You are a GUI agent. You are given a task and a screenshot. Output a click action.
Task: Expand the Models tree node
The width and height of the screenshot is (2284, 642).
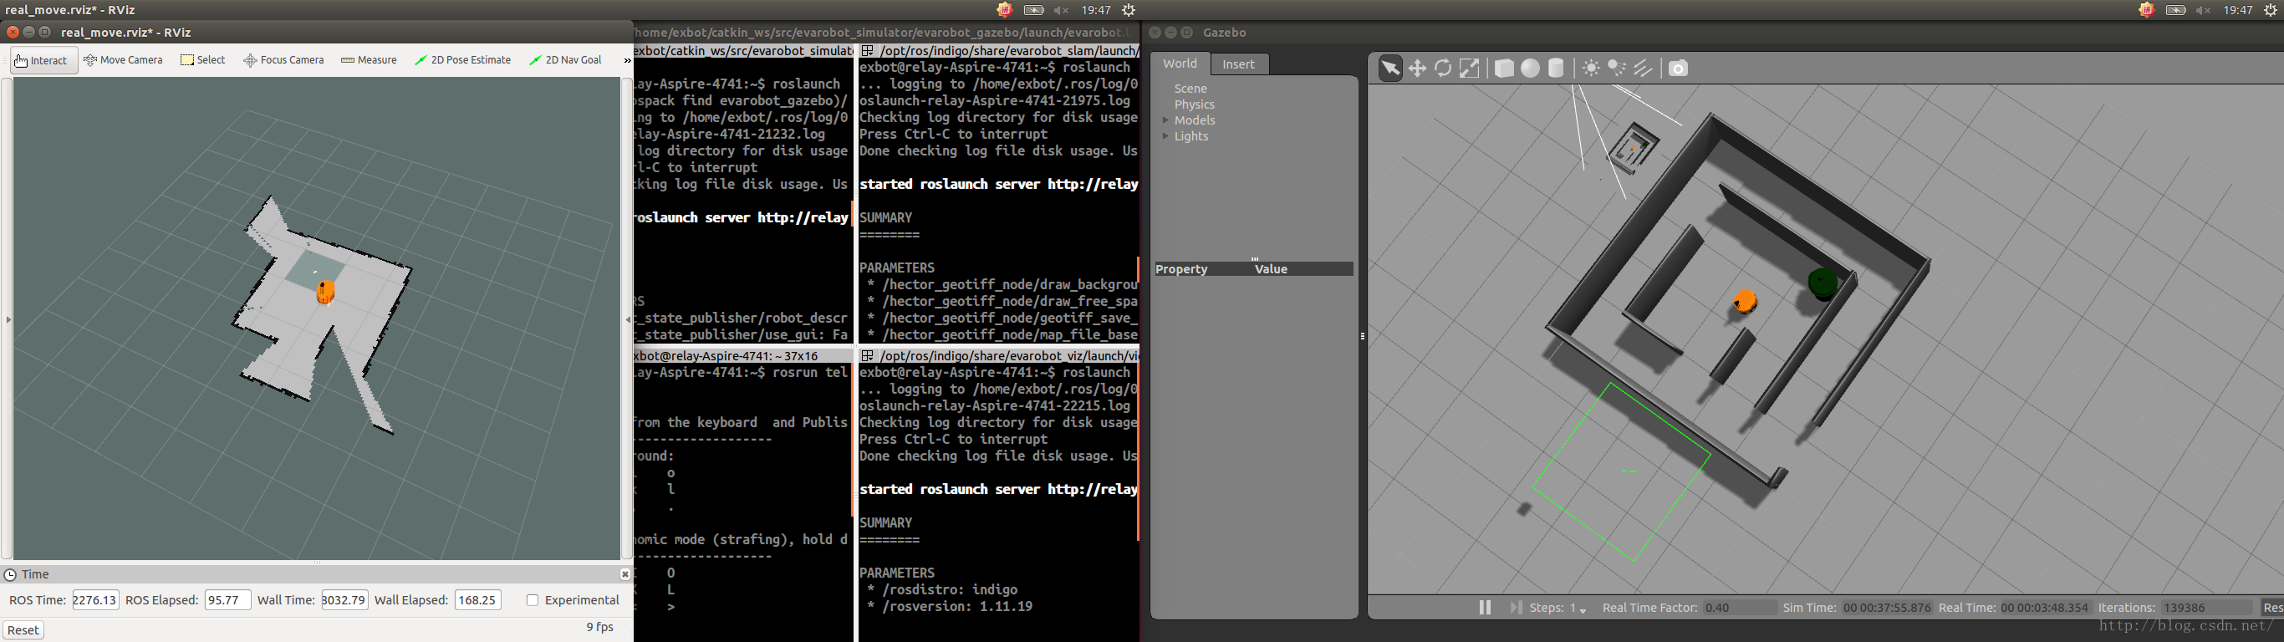click(x=1165, y=120)
